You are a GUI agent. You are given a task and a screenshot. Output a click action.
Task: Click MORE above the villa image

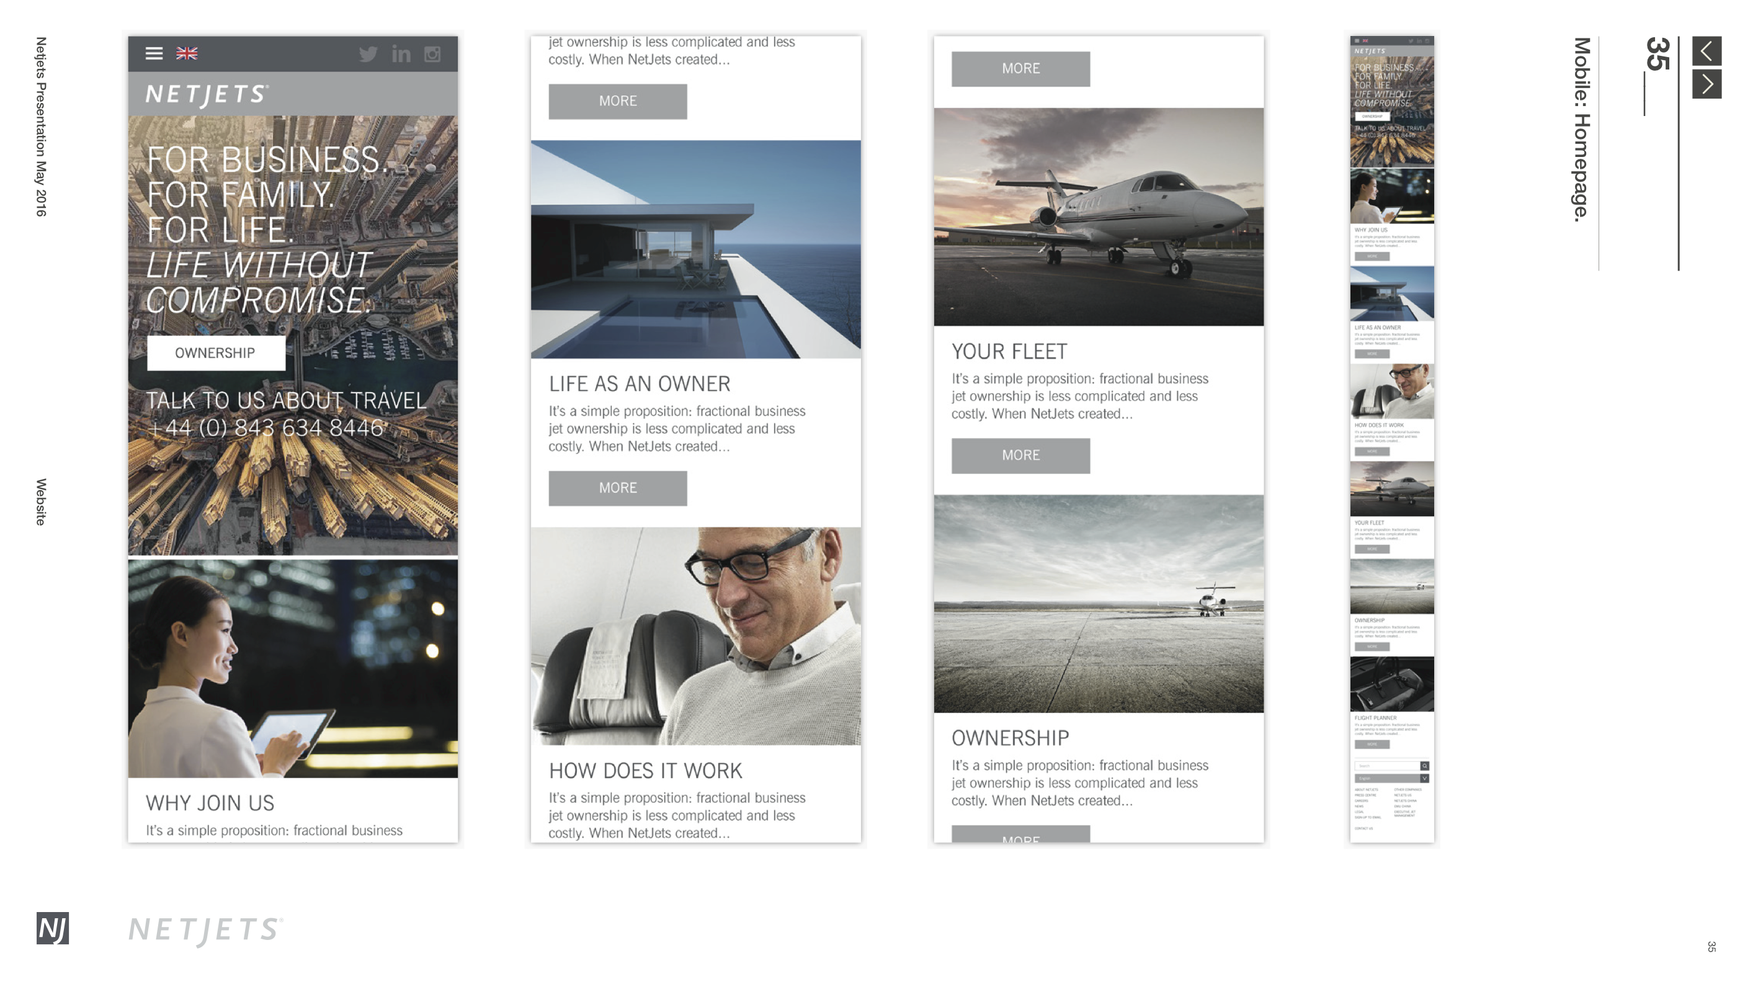point(618,101)
